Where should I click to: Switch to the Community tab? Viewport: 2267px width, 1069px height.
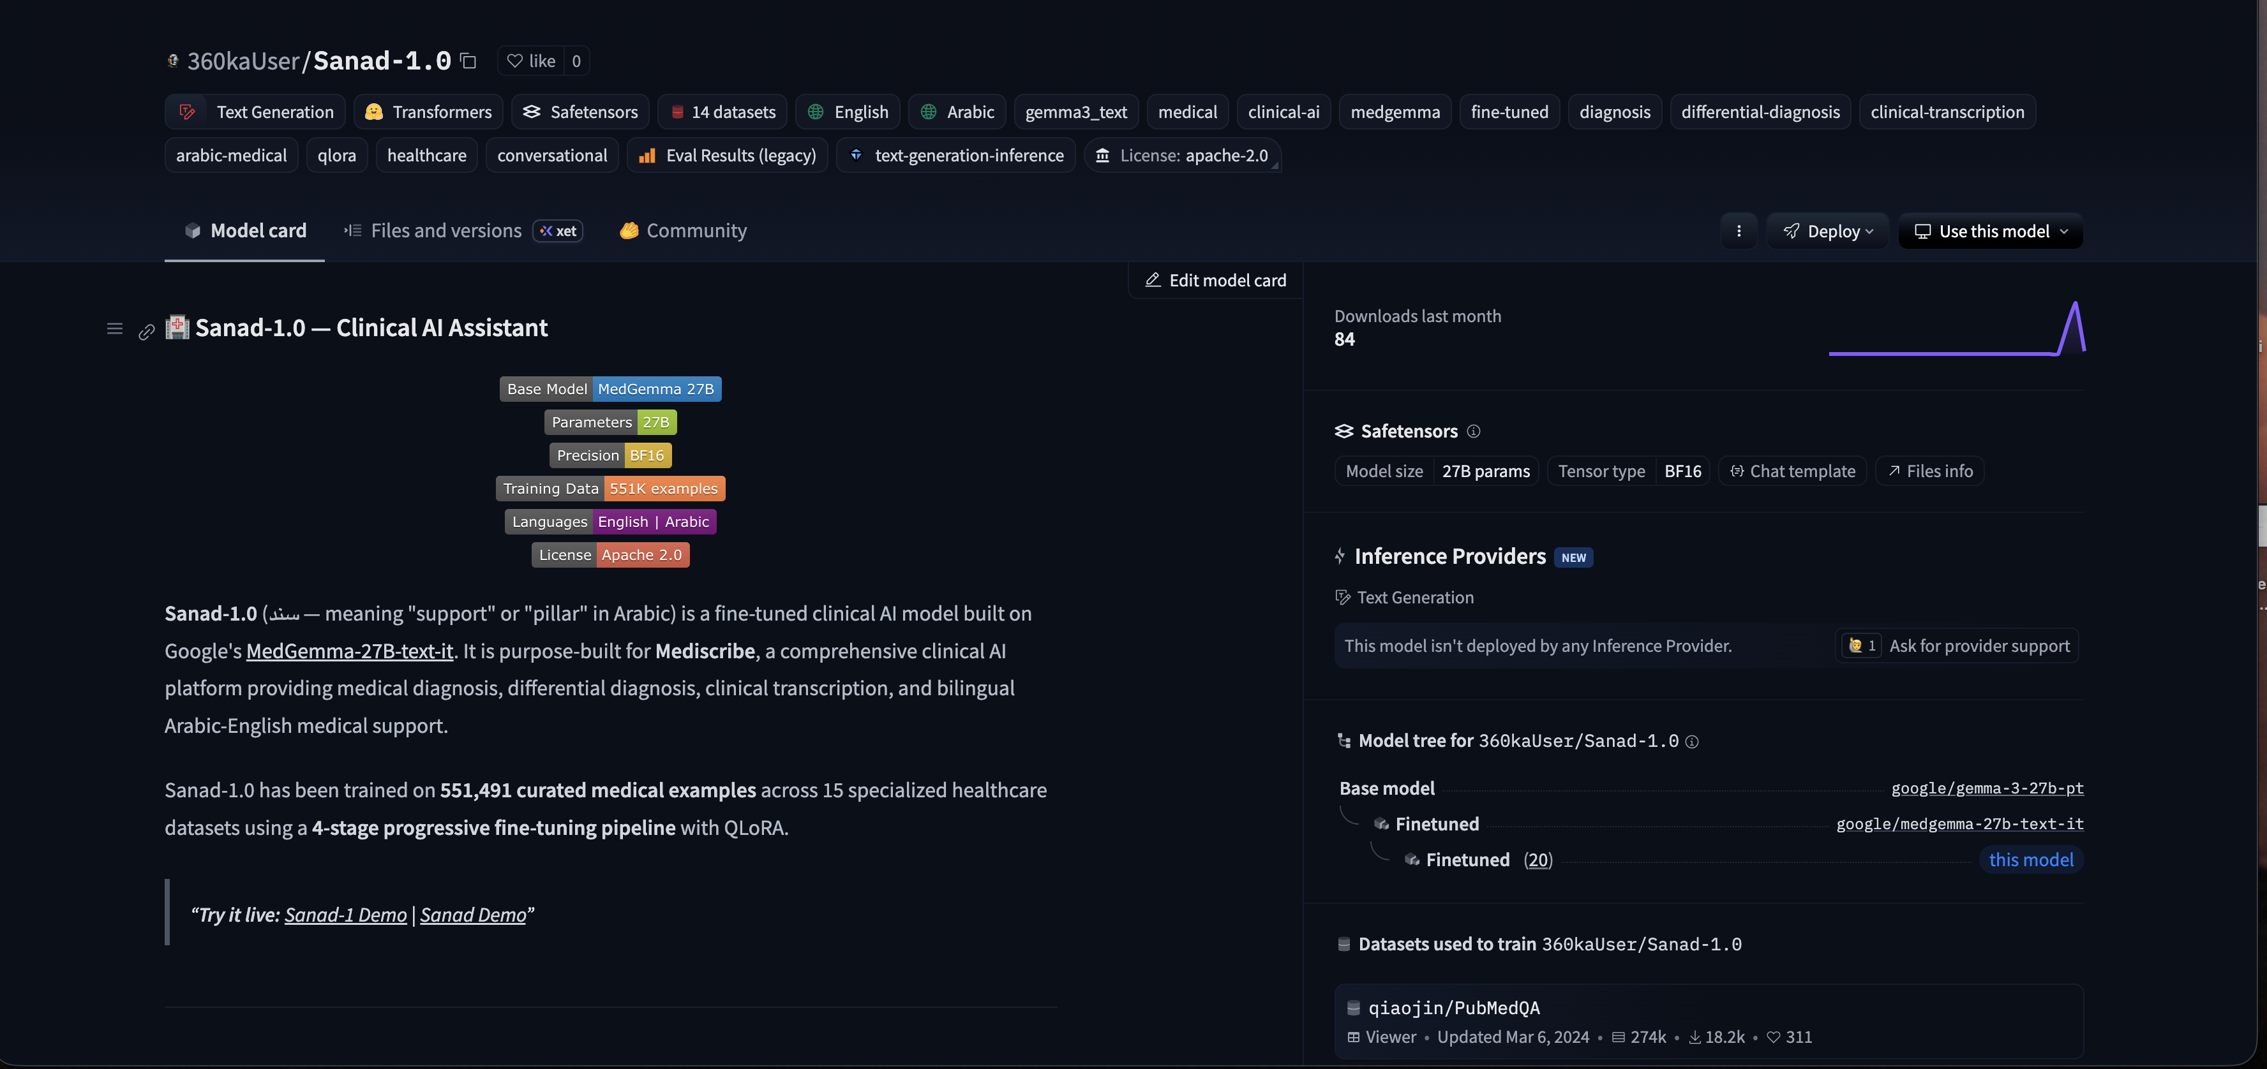click(683, 230)
